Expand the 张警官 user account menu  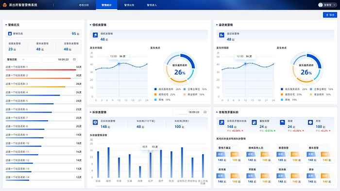(327, 5)
